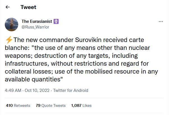Open the Twitter for Android source link
The width and height of the screenshot is (170, 115).
tap(70, 90)
